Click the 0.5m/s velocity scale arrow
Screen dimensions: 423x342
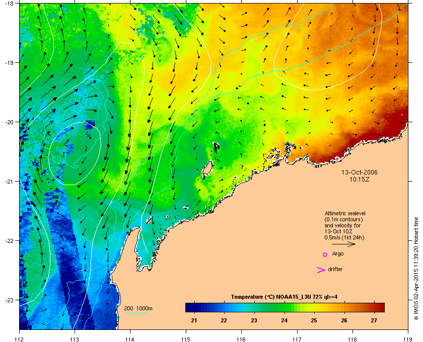343,244
